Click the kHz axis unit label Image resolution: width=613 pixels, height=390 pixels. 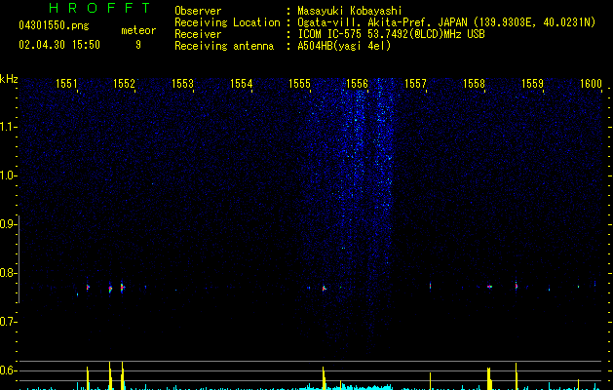coord(9,79)
